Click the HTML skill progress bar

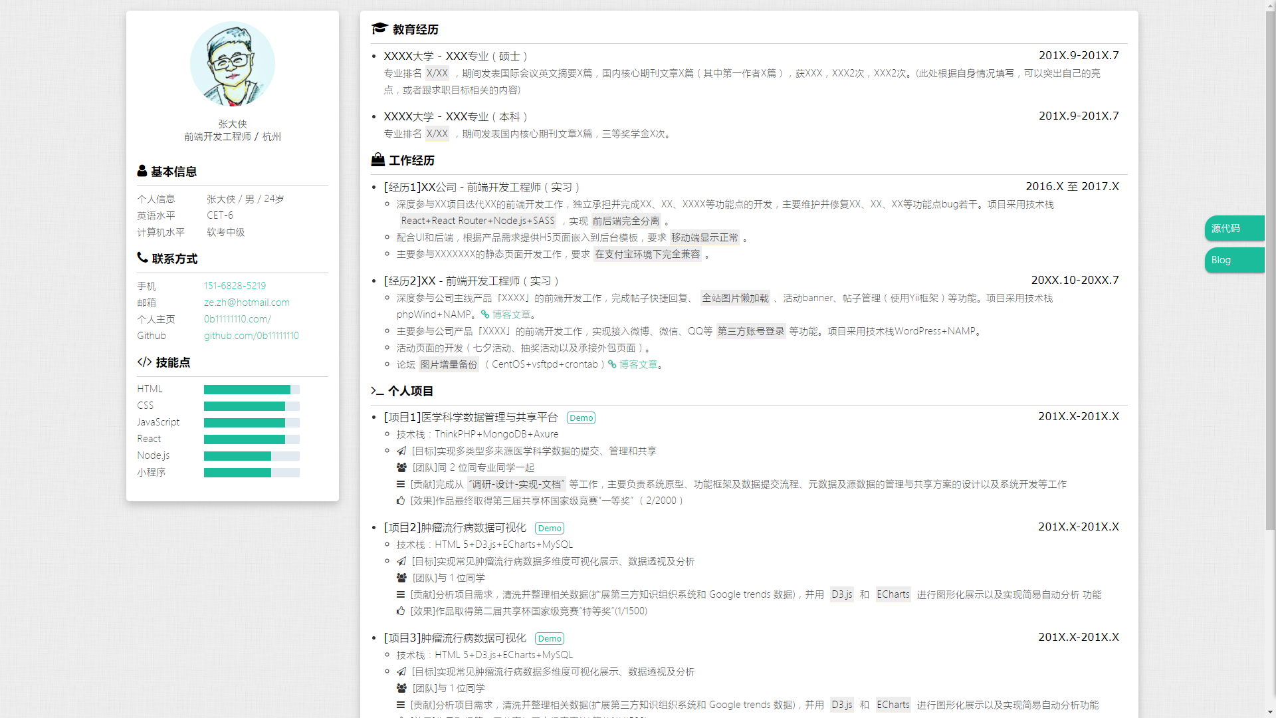click(251, 389)
